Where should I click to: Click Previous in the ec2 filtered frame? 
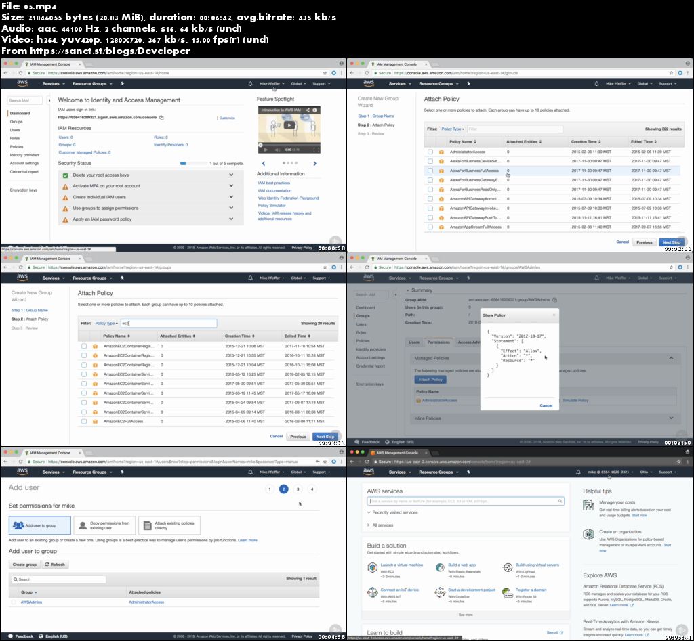click(298, 437)
